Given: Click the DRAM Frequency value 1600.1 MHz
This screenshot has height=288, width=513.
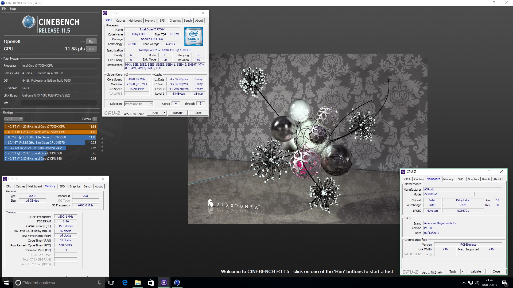Looking at the screenshot, I should coord(65,217).
